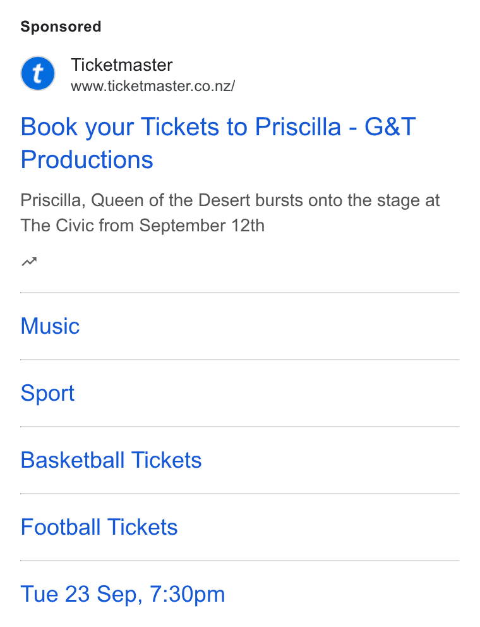Click the blue Ticketmaster logo icon
Screen dimensions: 480x627
(38, 73)
